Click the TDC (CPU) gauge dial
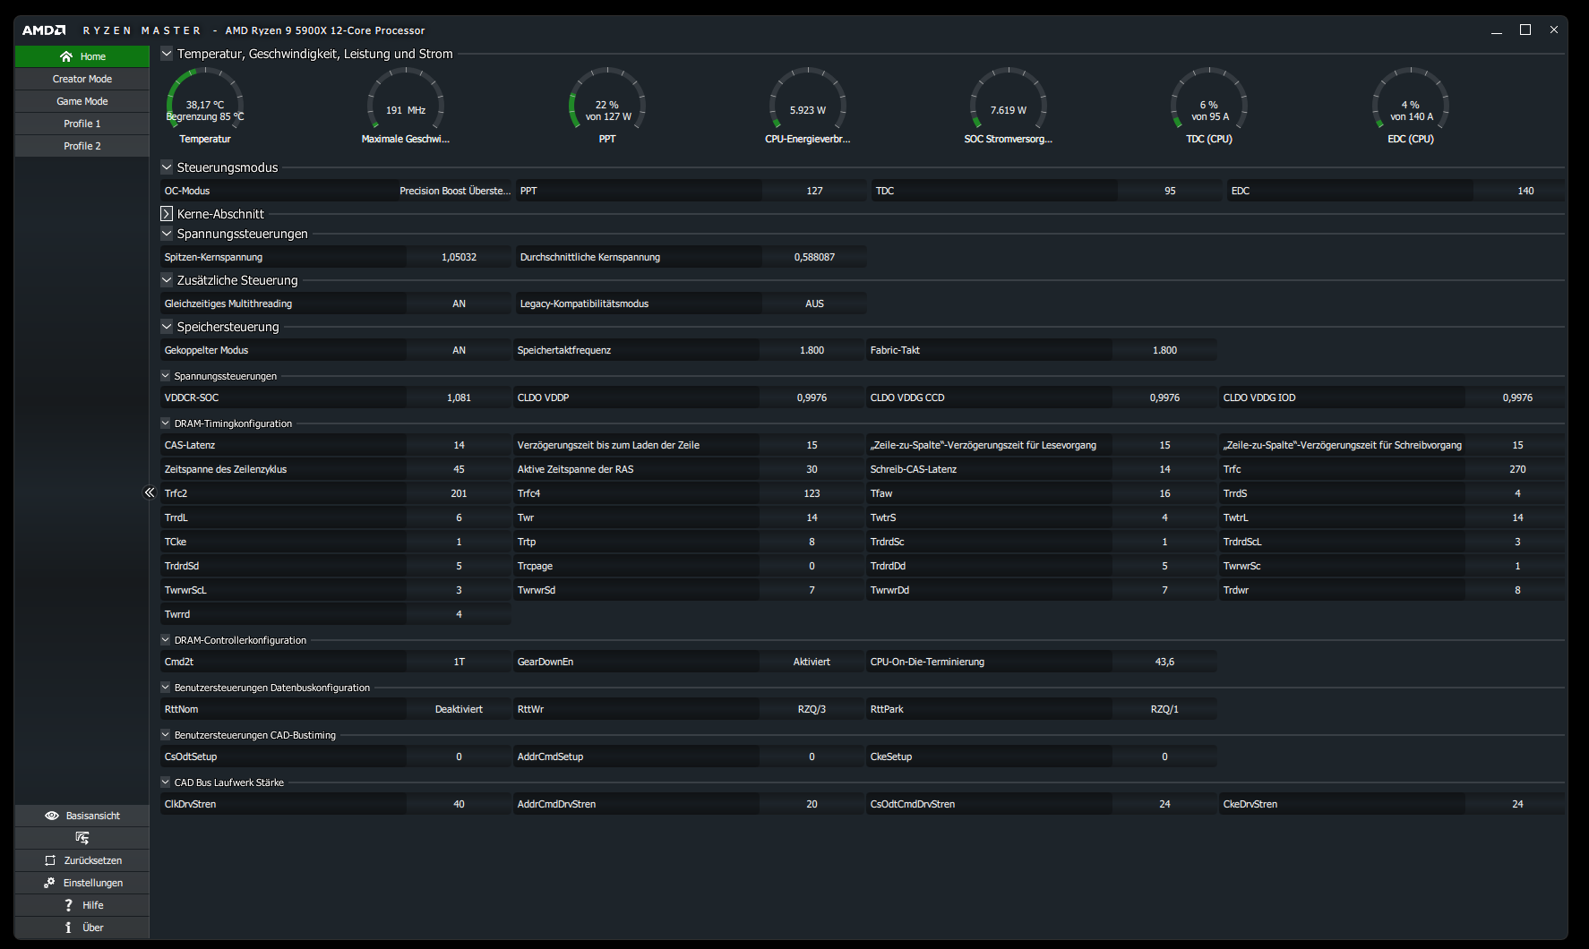 pyautogui.click(x=1209, y=99)
